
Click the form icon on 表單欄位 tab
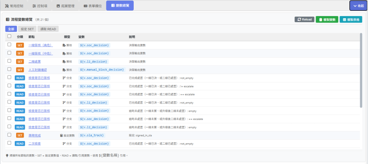(x=86, y=6)
